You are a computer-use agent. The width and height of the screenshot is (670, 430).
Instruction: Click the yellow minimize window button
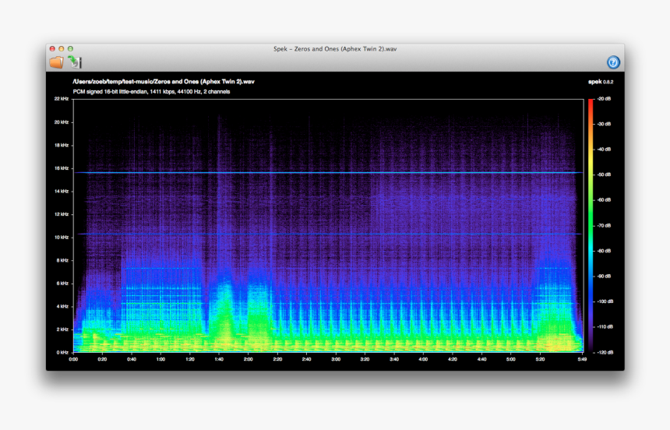62,49
